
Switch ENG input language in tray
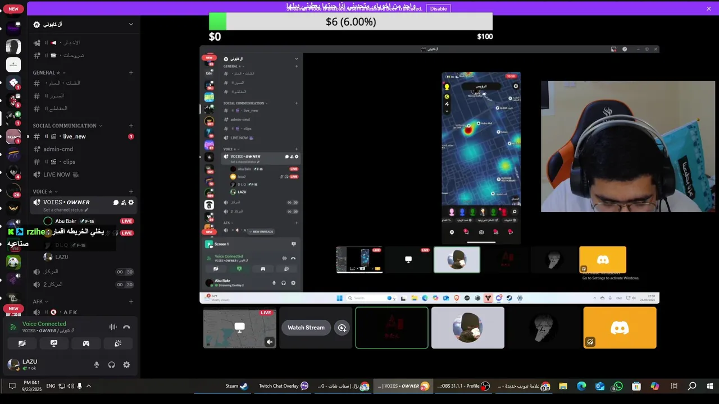click(x=51, y=386)
